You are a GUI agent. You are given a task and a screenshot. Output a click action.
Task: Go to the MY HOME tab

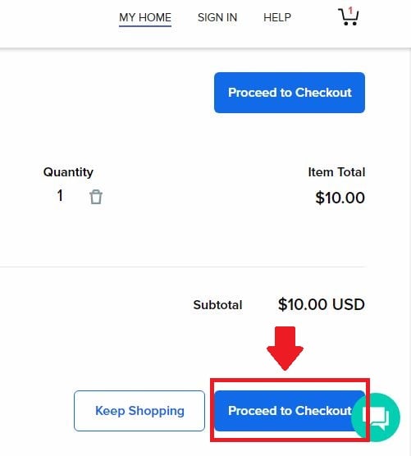point(145,17)
